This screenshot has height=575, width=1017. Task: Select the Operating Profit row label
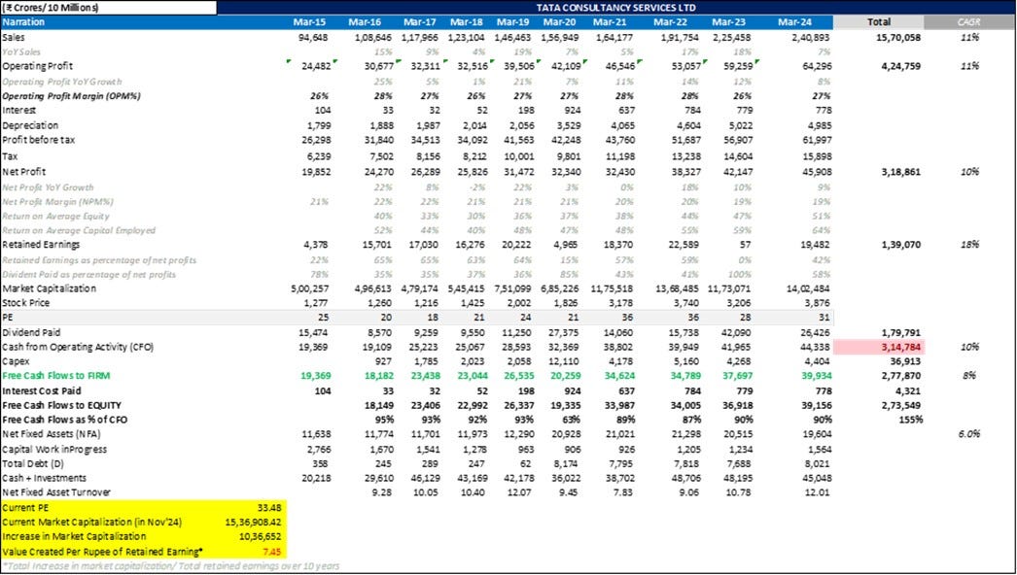[x=38, y=66]
